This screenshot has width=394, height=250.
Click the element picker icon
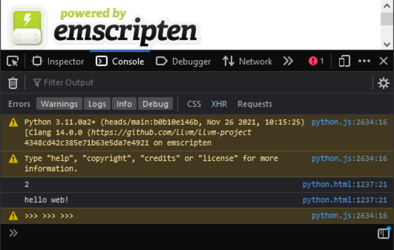(12, 61)
